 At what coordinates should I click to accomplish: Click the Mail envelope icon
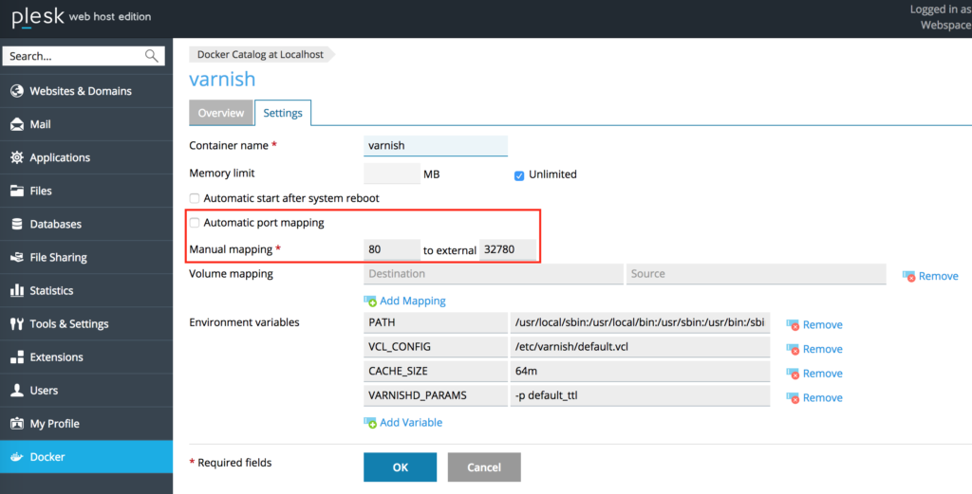click(x=17, y=124)
